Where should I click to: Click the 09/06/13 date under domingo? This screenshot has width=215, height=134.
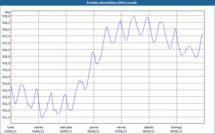176,131
